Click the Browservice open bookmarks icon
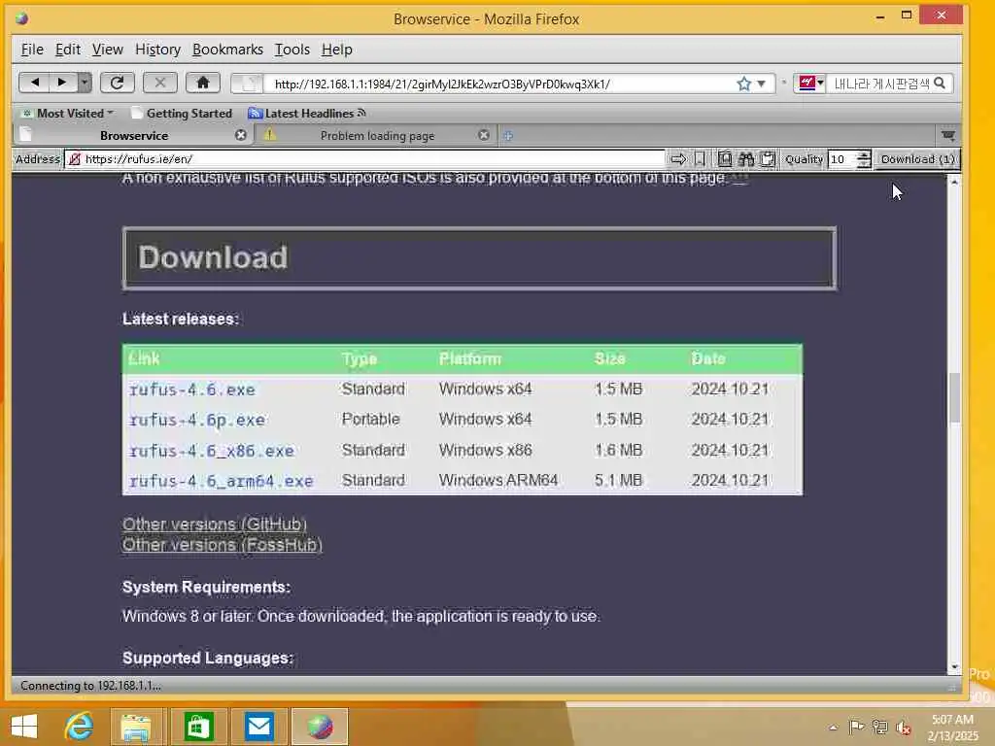 [725, 158]
